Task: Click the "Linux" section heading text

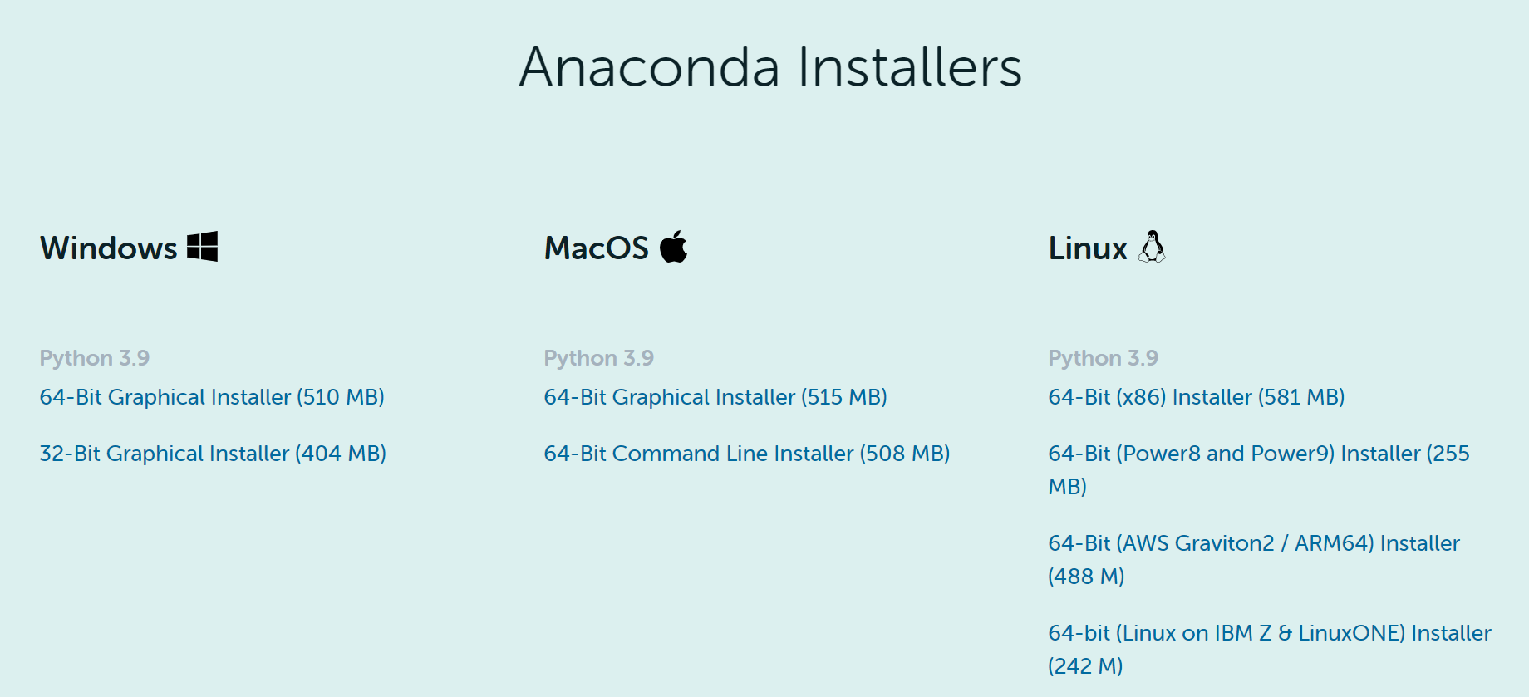Action: click(x=1088, y=248)
